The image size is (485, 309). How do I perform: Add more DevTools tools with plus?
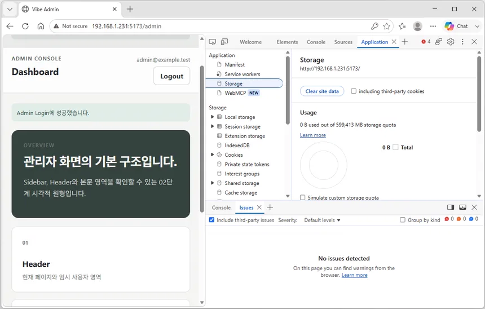click(x=405, y=42)
